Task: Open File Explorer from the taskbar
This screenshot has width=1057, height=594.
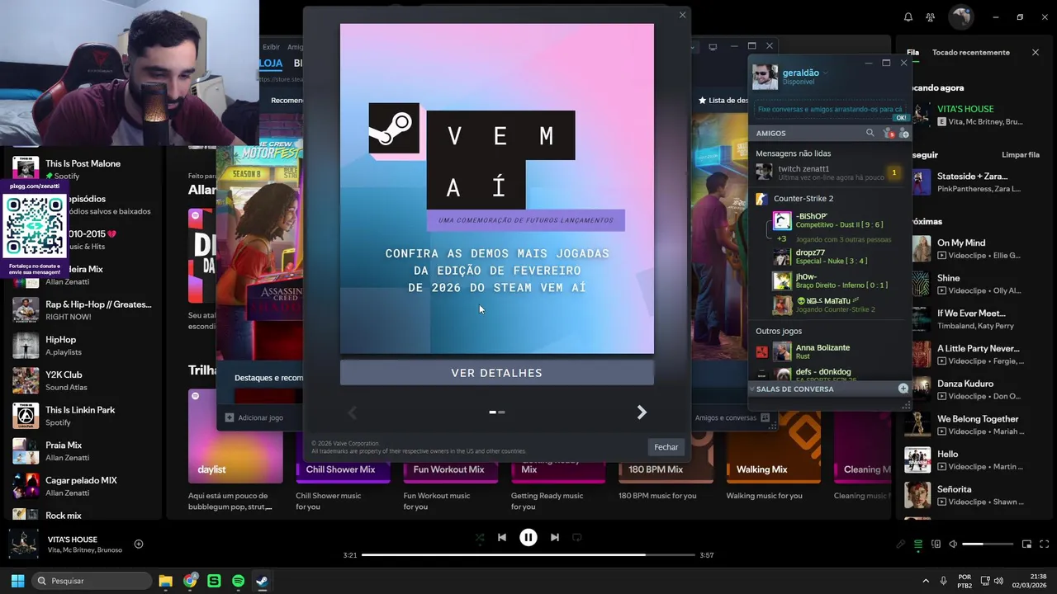Action: click(x=165, y=581)
